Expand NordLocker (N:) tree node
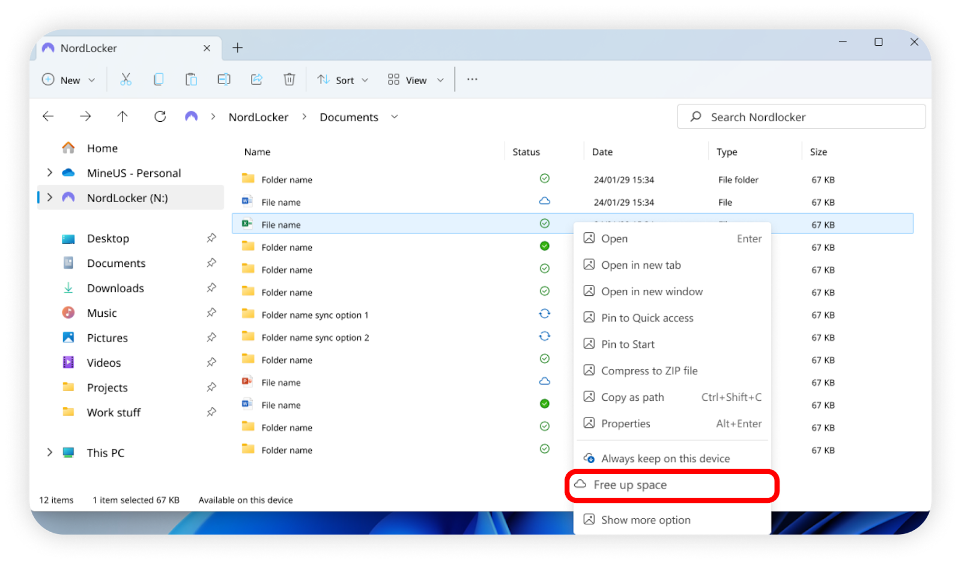 49,197
